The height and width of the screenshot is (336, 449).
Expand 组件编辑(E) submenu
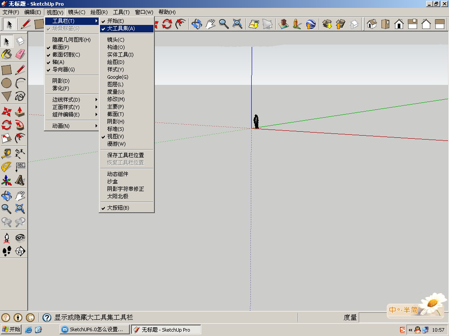pyautogui.click(x=72, y=115)
